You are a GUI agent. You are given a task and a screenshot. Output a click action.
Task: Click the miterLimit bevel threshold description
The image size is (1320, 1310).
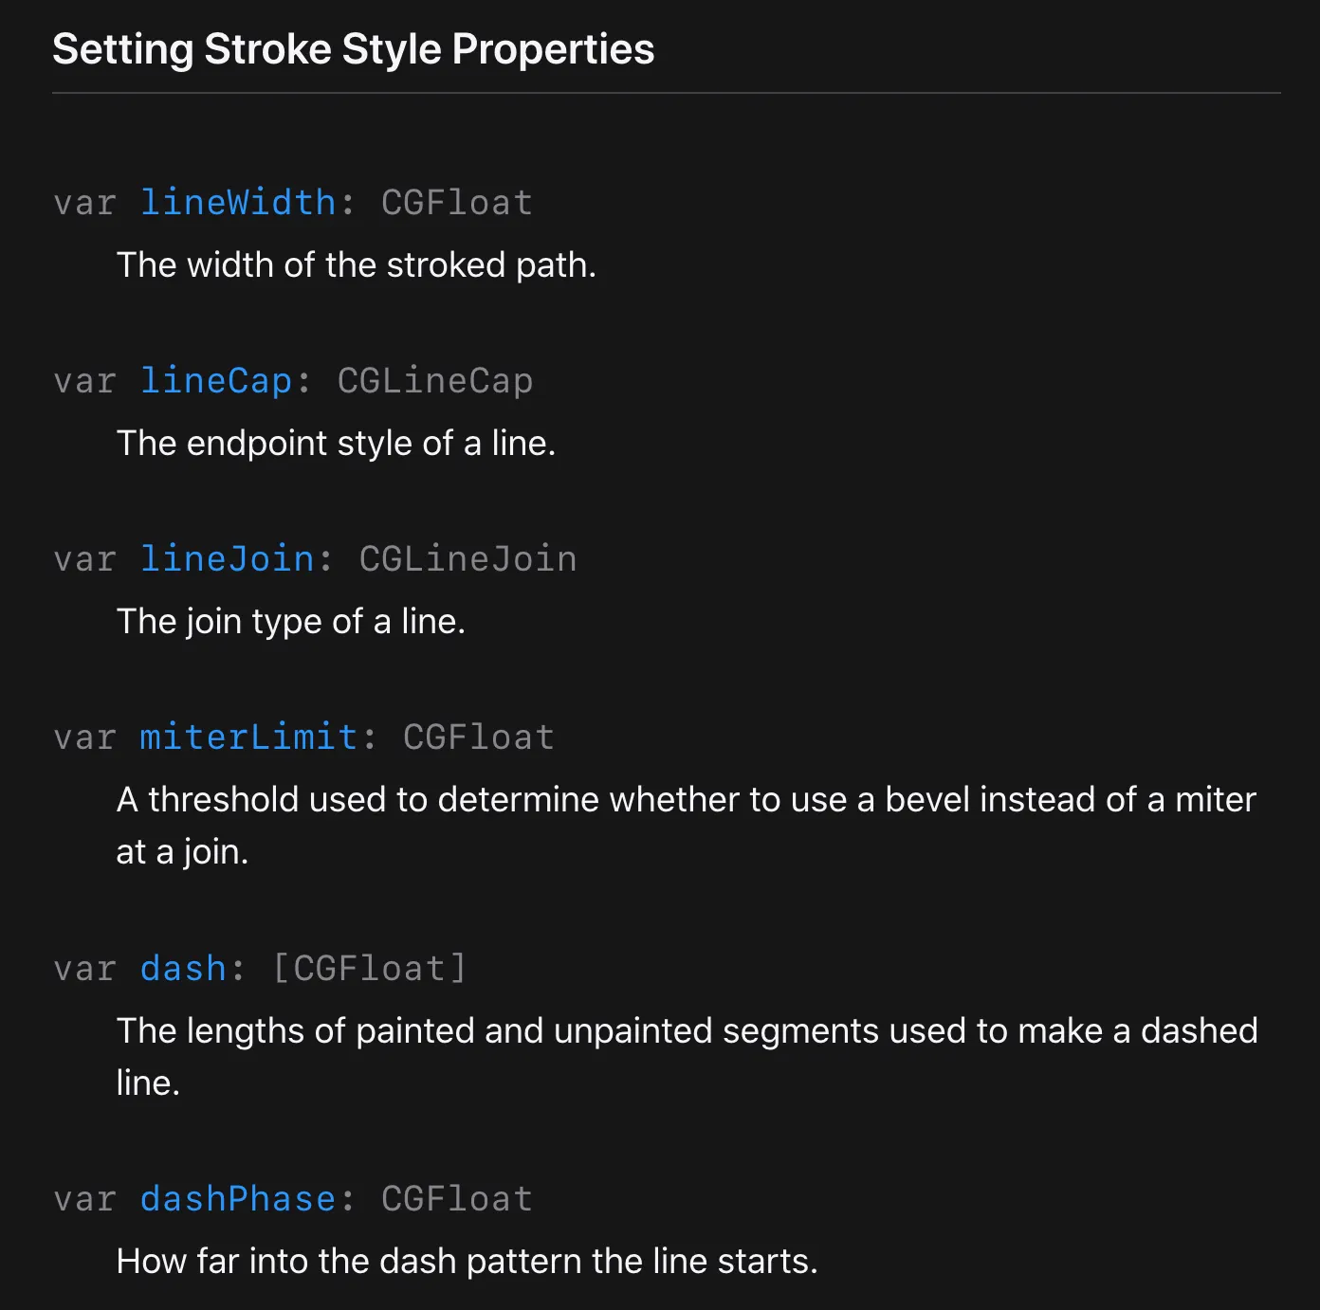click(687, 826)
